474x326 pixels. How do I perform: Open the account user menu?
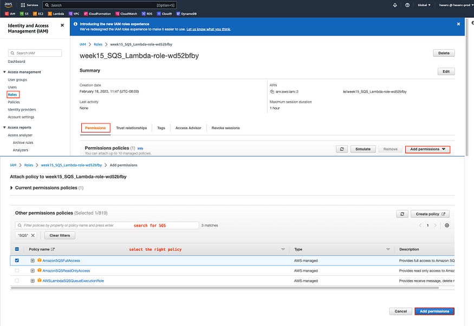[x=456, y=5]
